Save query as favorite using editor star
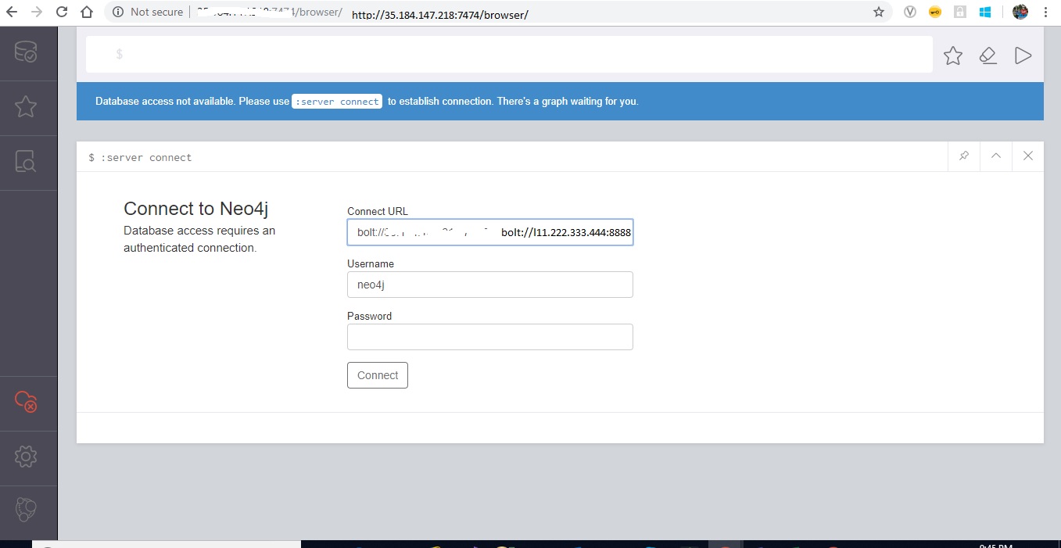 (x=952, y=56)
